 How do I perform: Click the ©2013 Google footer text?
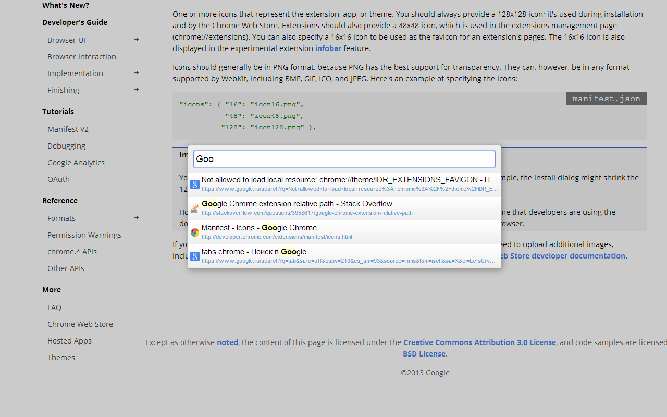tap(425, 373)
